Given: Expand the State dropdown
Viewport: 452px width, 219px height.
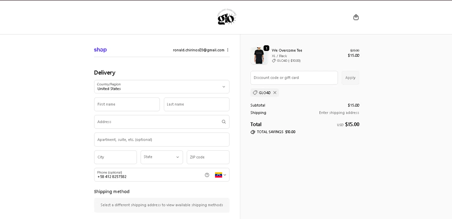Looking at the screenshot, I should 162,157.
